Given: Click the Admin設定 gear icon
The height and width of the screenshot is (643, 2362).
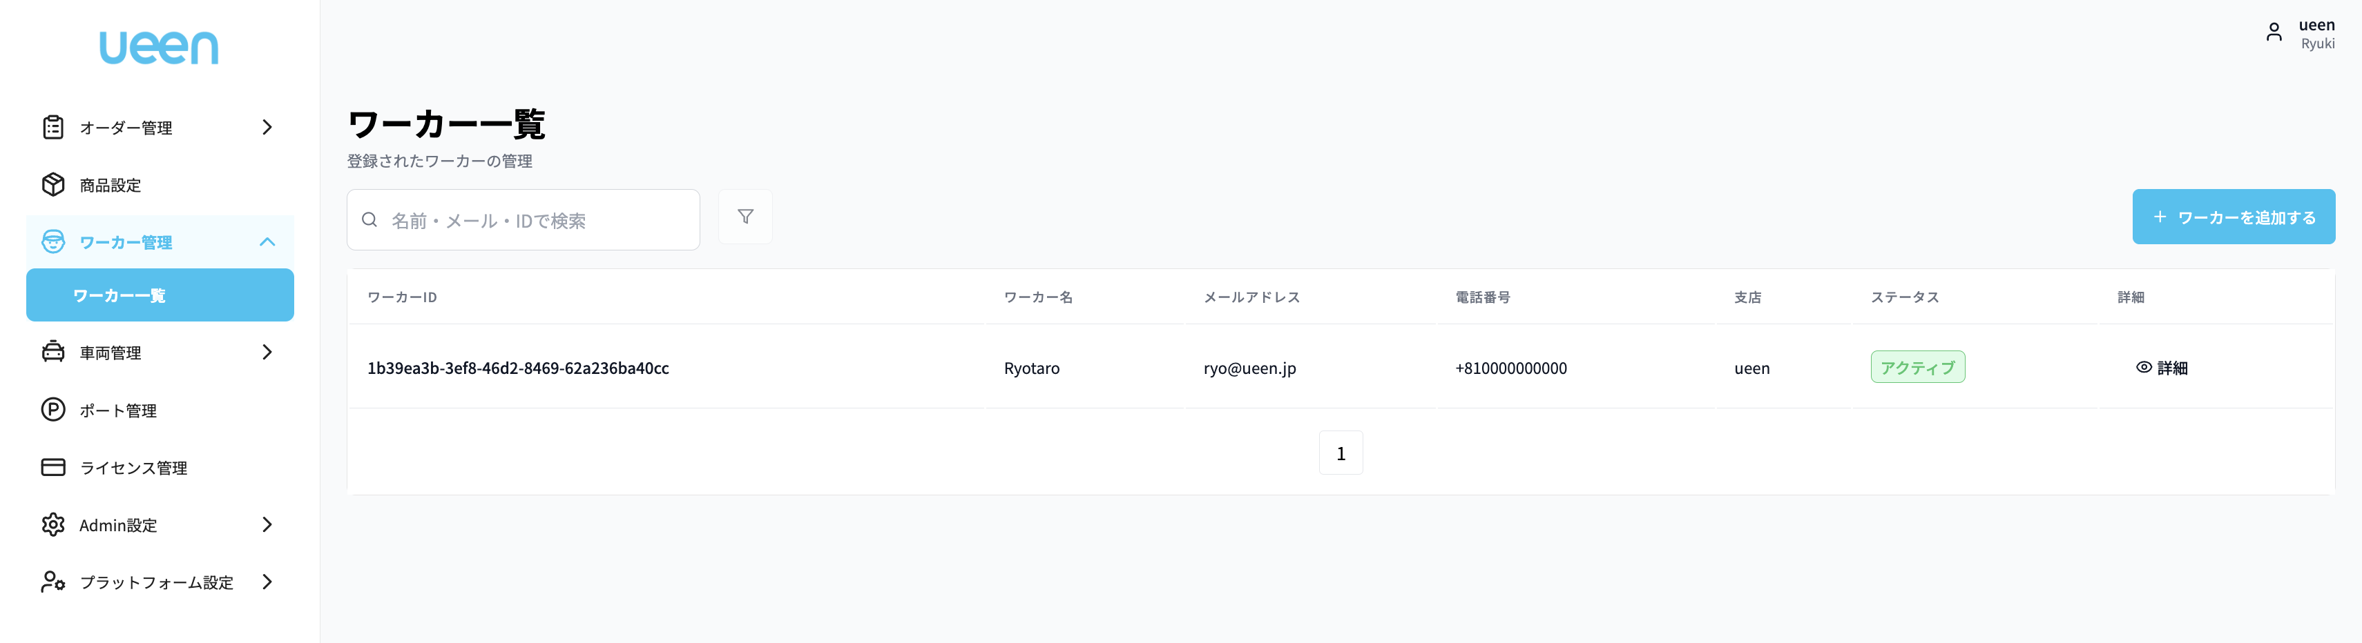Looking at the screenshot, I should click(52, 525).
